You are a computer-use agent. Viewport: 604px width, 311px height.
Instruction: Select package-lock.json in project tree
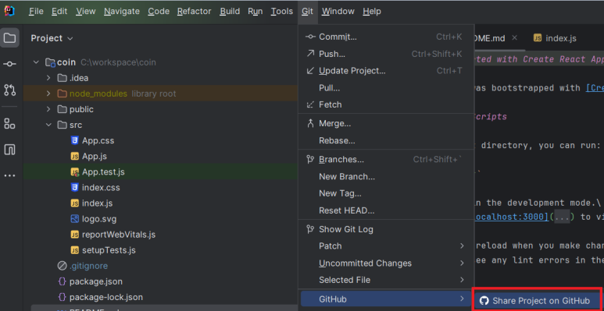pos(106,297)
